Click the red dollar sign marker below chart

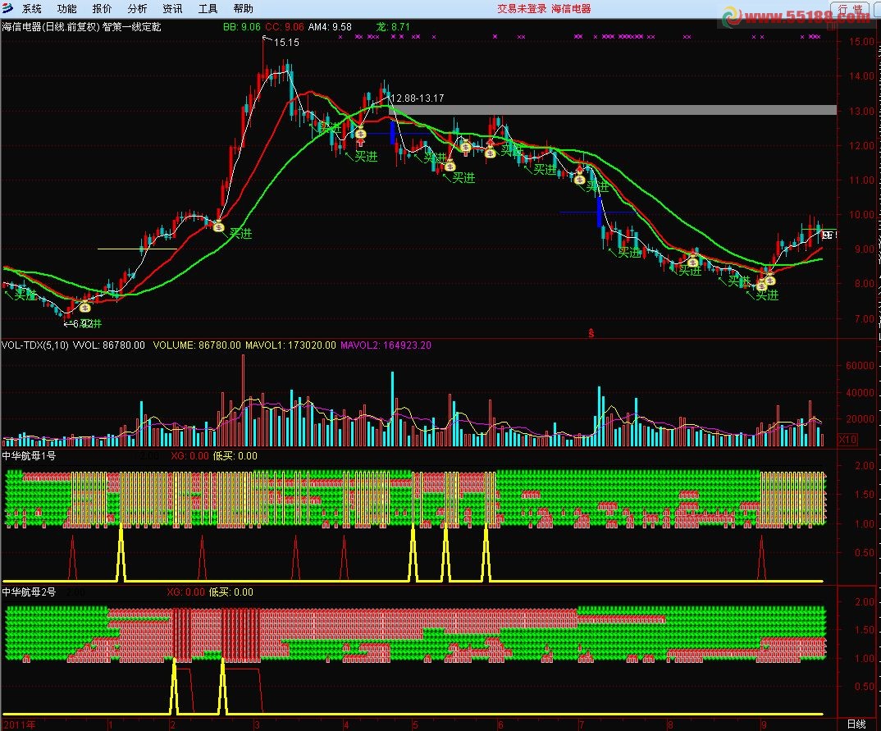point(591,333)
